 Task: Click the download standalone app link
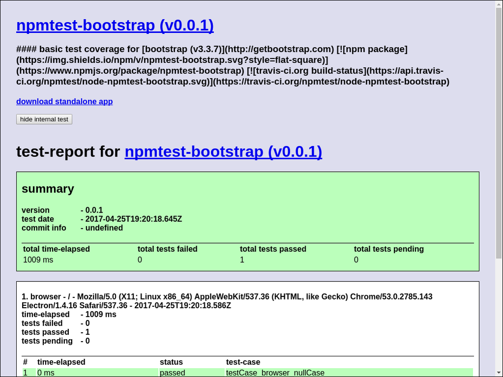click(64, 102)
